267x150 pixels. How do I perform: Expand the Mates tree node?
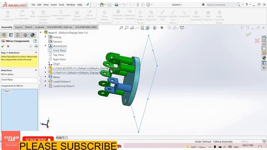[45, 77]
